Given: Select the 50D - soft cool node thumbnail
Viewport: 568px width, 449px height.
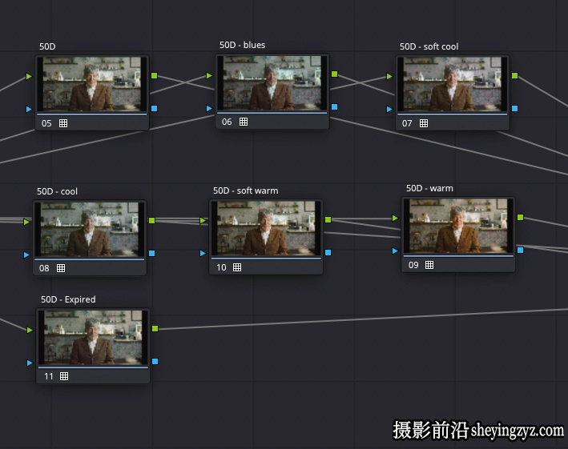Looking at the screenshot, I should click(453, 84).
